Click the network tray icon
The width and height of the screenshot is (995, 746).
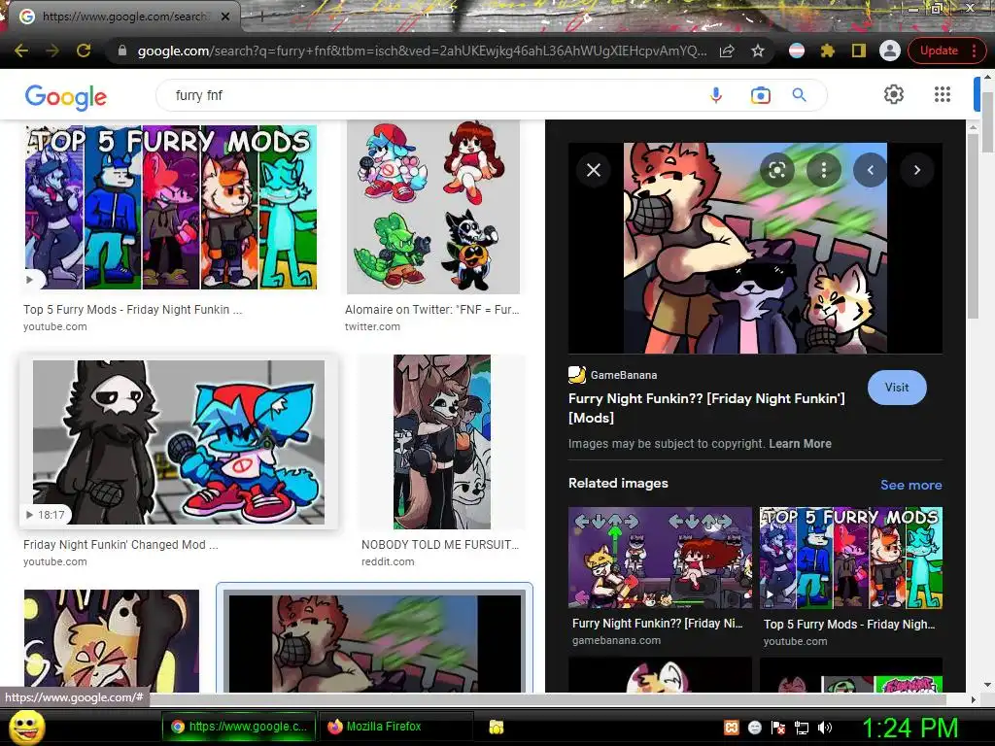coord(802,728)
